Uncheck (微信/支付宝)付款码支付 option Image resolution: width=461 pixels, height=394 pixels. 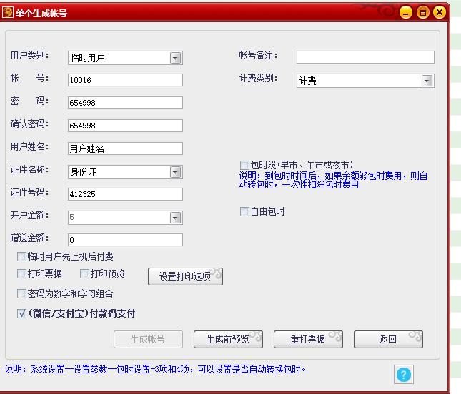tap(22, 313)
